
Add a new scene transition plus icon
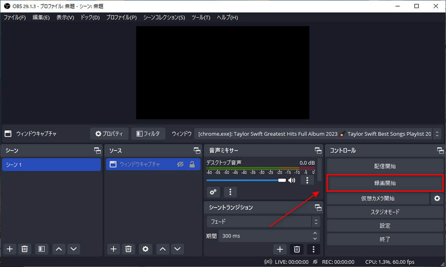coord(280,249)
